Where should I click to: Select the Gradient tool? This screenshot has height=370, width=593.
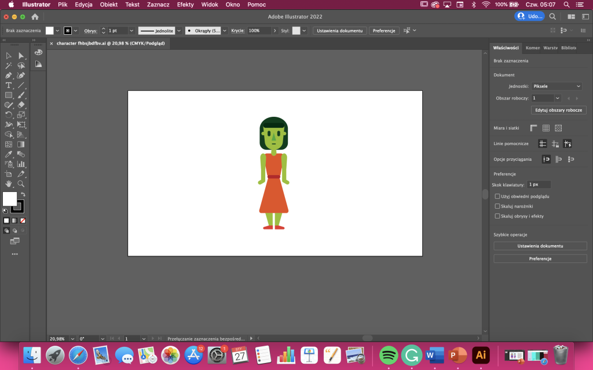21,144
